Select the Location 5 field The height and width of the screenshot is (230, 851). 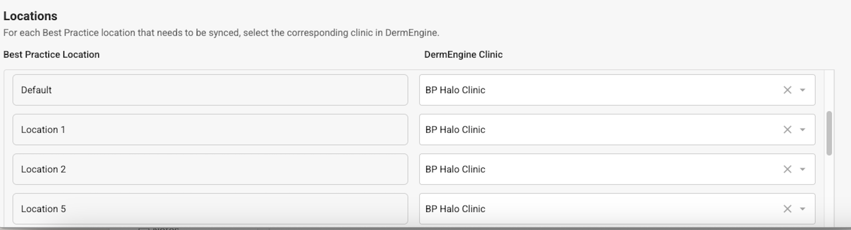tap(210, 208)
